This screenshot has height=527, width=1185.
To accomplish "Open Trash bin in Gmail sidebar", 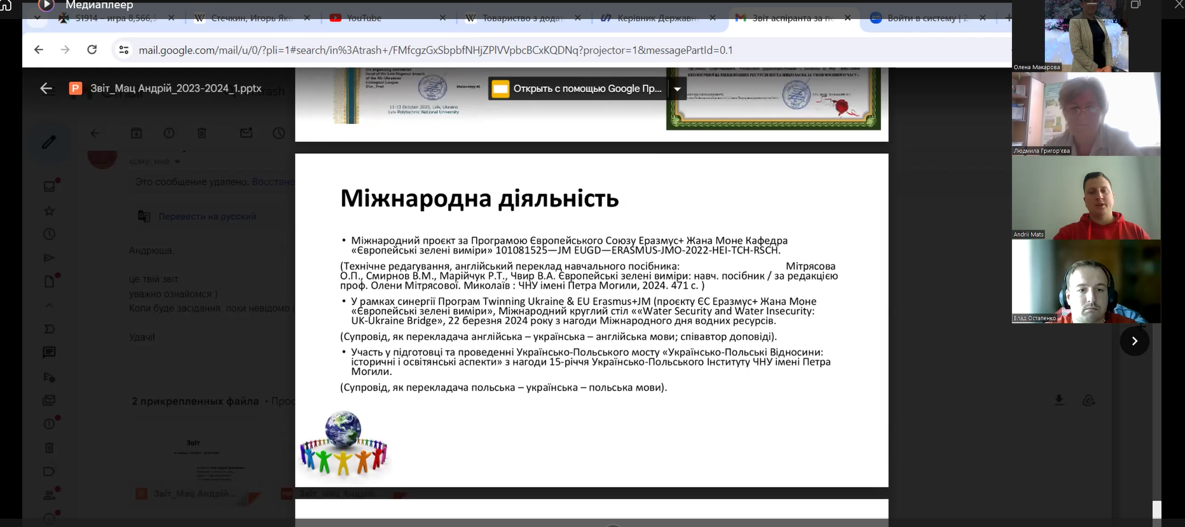I will click(x=50, y=448).
